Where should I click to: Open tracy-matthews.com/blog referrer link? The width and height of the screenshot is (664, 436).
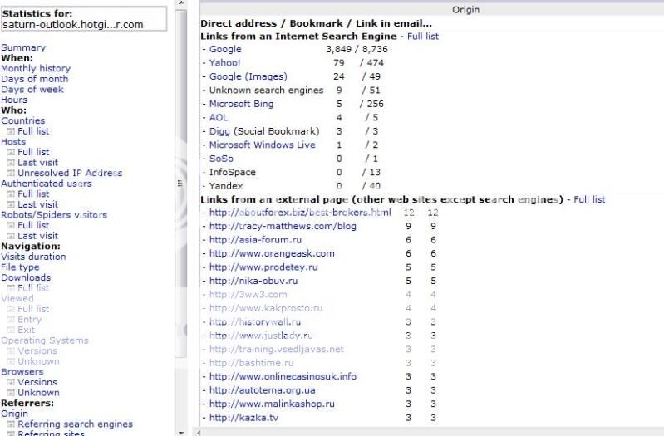283,226
